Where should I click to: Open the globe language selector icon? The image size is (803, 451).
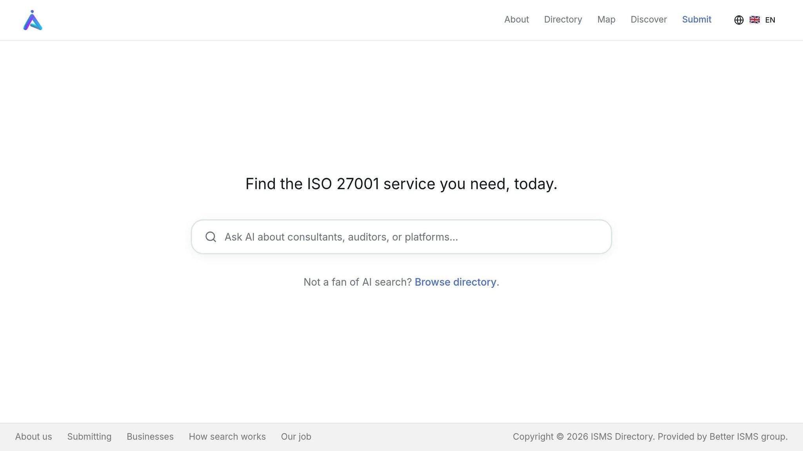point(739,20)
